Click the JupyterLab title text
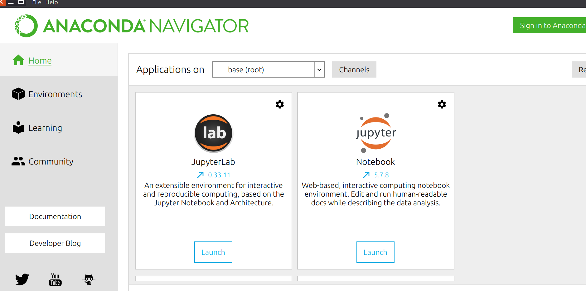The width and height of the screenshot is (586, 291). coord(213,162)
